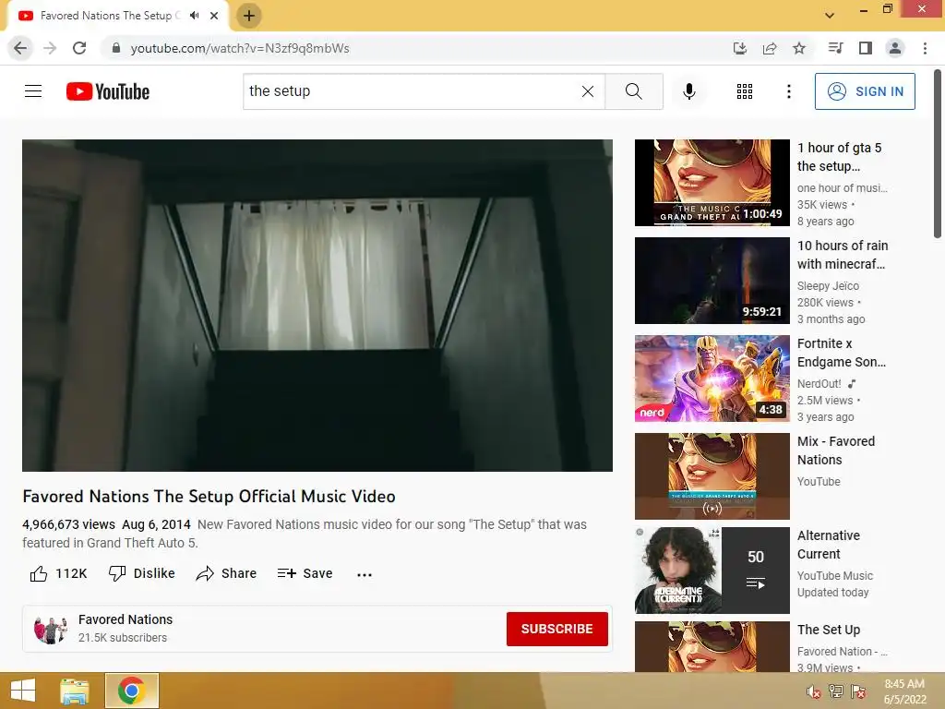Open the YouTube apps grid icon
This screenshot has width=945, height=709.
(x=745, y=91)
